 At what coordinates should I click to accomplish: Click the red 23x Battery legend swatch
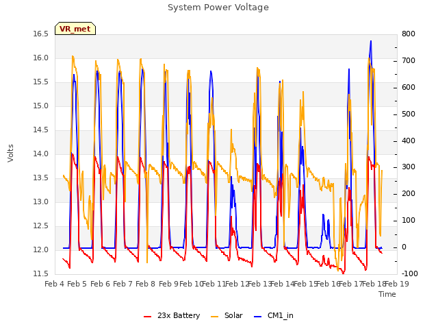click(148, 317)
